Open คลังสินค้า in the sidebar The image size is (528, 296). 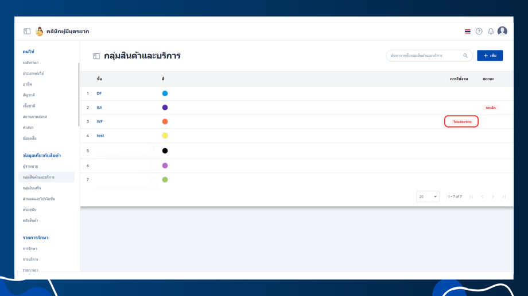[x=30, y=220]
